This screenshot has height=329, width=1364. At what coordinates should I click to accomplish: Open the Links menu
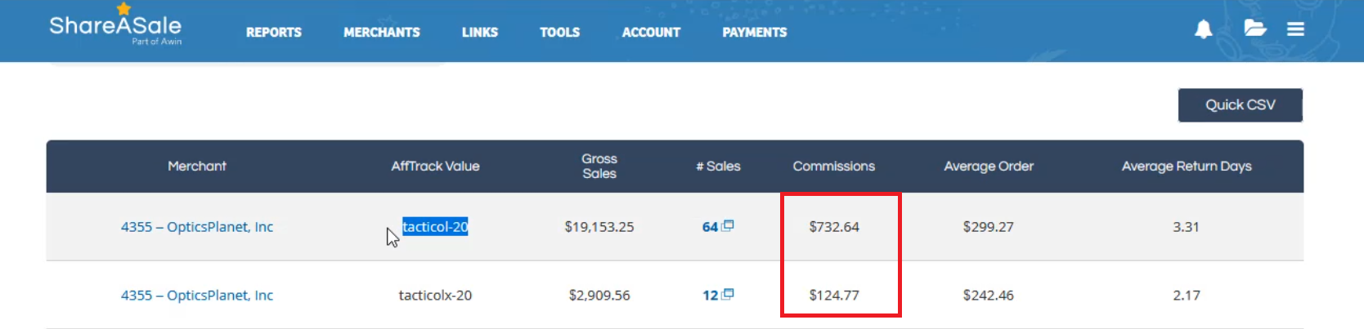click(x=480, y=33)
